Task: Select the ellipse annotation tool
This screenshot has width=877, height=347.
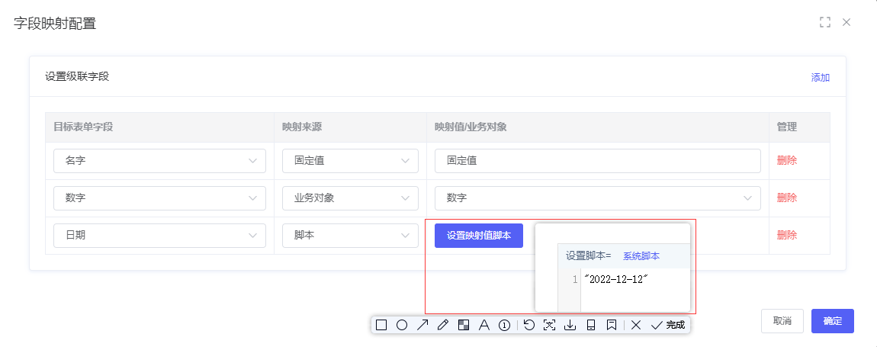Action: 402,325
